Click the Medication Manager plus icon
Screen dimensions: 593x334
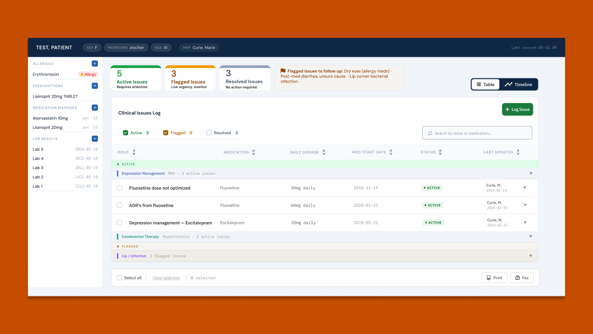click(94, 107)
